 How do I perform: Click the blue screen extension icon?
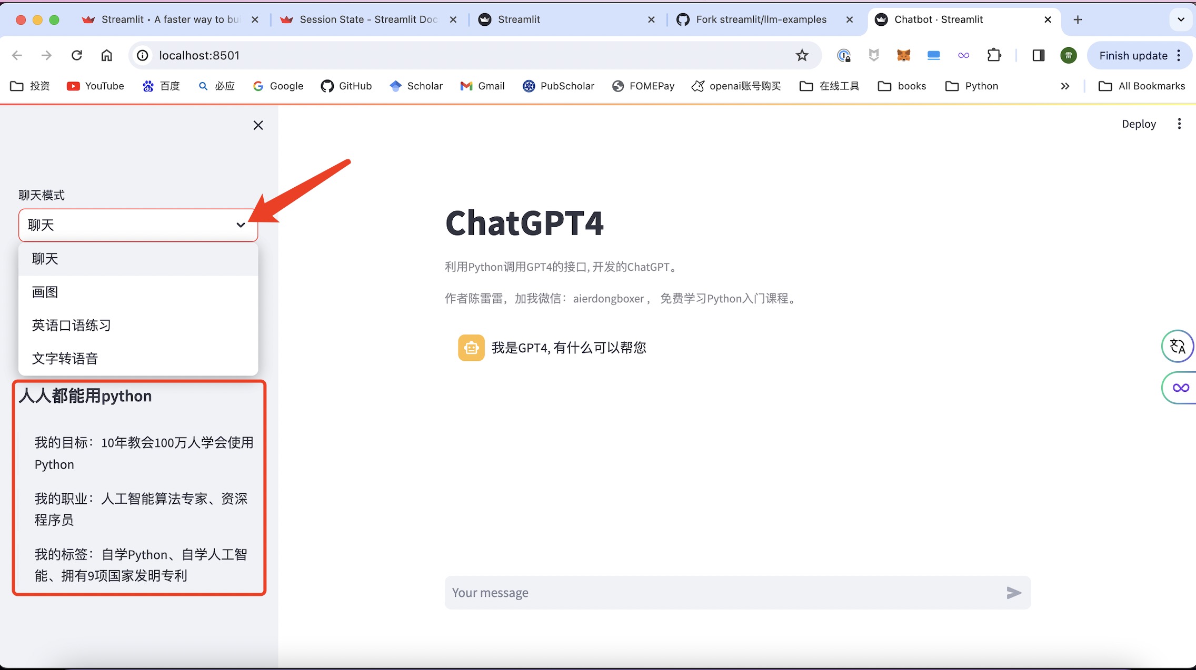click(x=933, y=55)
